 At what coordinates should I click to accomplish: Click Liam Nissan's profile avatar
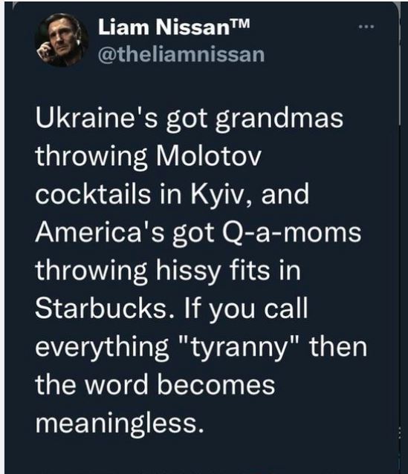62,40
